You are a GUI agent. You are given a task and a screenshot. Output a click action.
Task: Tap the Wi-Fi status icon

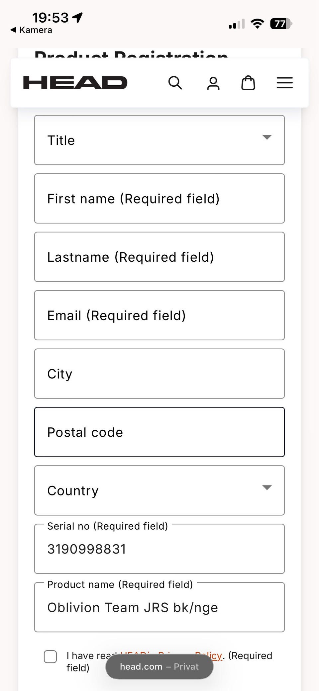coord(257,24)
